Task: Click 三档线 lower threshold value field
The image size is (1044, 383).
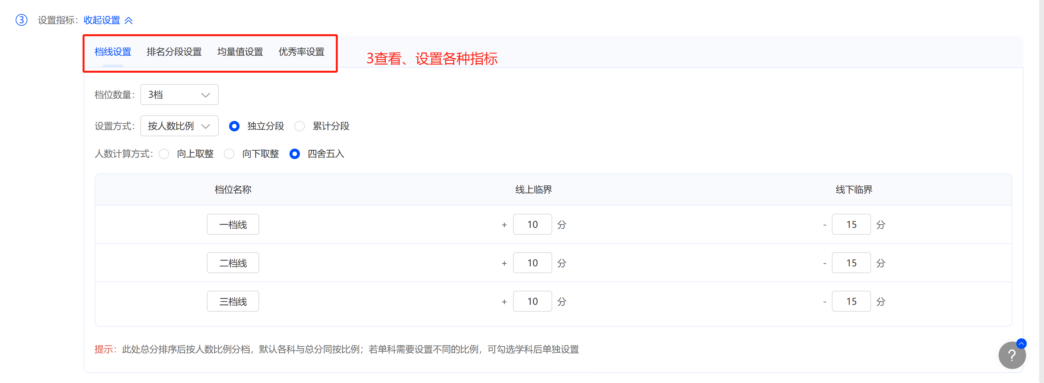Action: point(851,301)
